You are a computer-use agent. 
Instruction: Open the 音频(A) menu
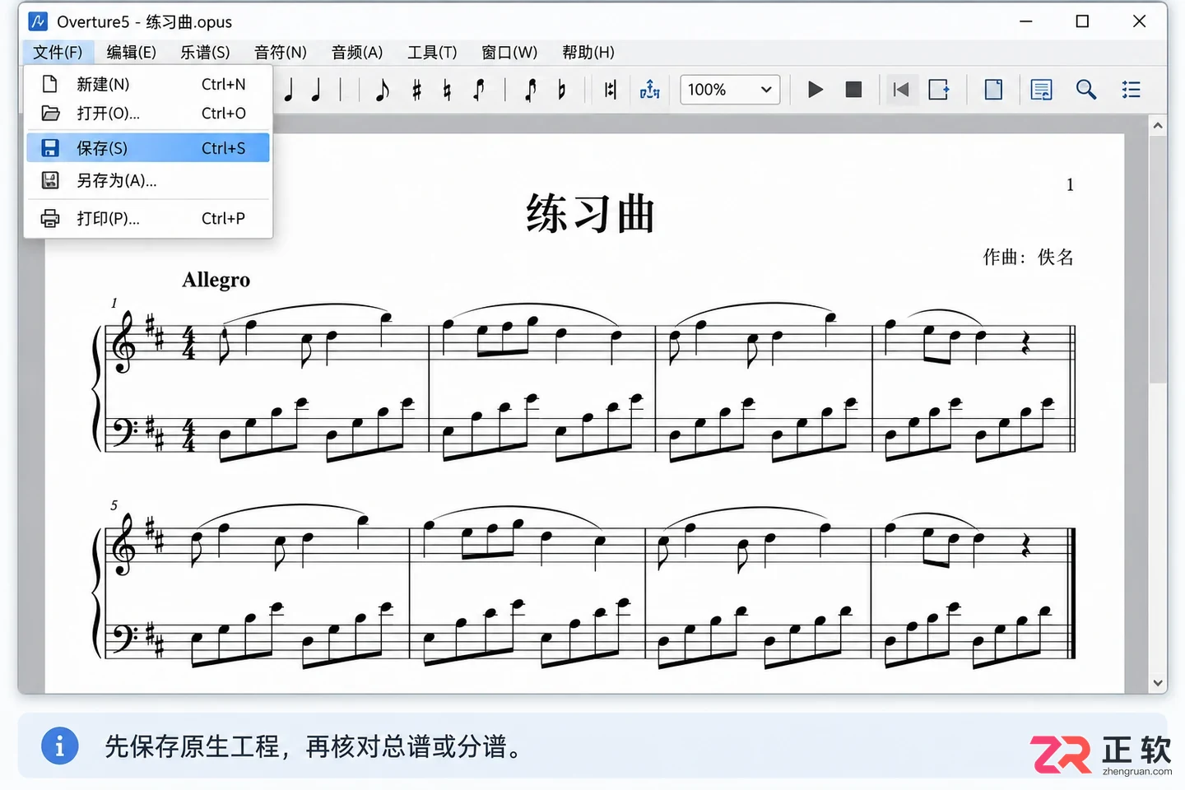(357, 53)
